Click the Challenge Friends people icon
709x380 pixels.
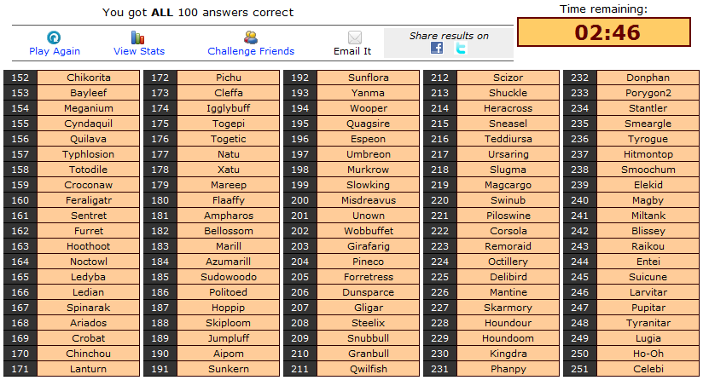click(251, 37)
